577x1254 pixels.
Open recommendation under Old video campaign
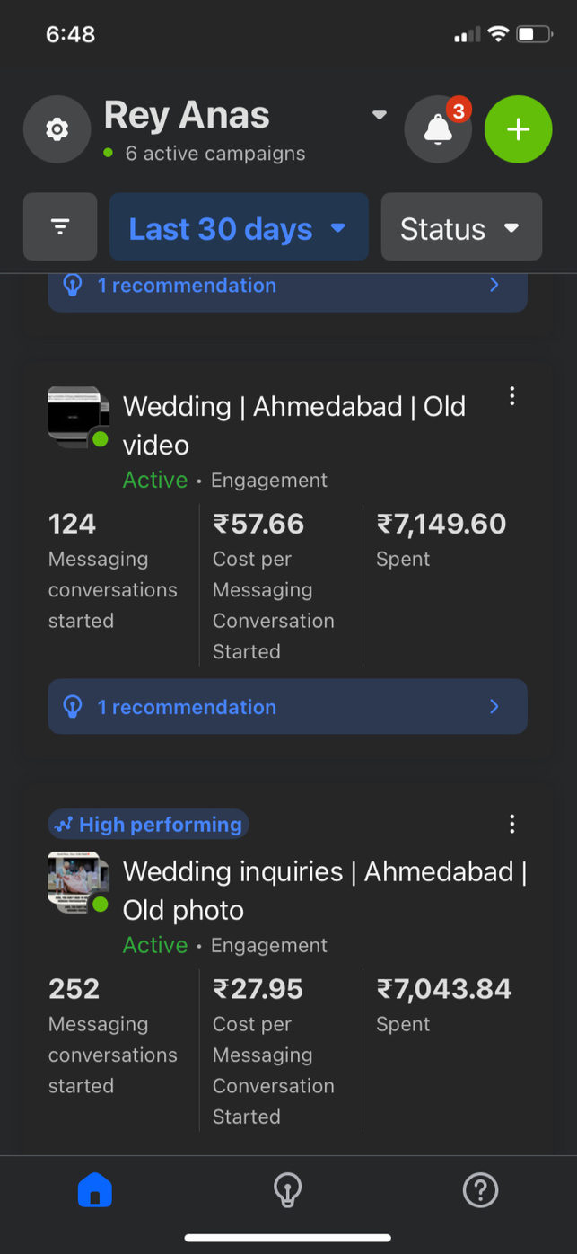click(x=287, y=707)
